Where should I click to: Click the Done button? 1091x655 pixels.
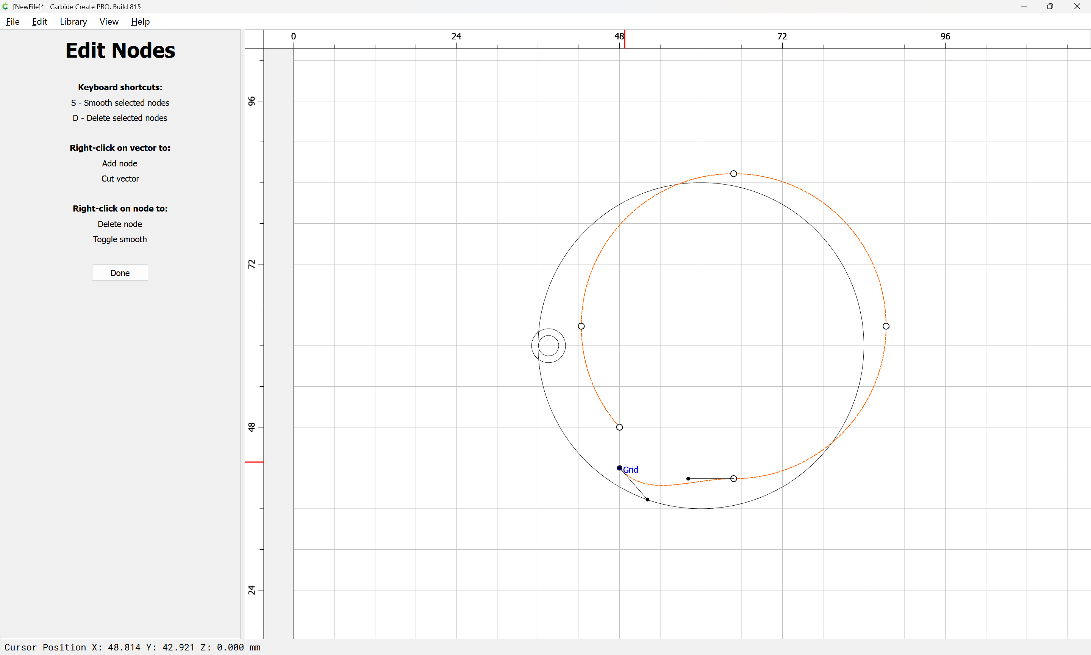(120, 273)
